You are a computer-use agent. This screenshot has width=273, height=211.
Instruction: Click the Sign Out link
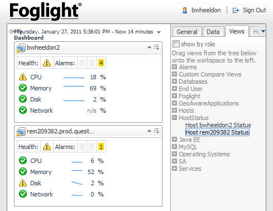pos(255,10)
